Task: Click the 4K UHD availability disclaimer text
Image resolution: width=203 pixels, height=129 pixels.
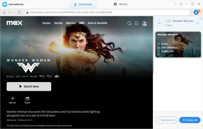Action: coord(39,125)
